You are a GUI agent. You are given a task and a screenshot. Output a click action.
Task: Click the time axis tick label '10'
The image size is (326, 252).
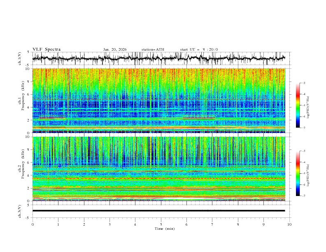[289, 224]
